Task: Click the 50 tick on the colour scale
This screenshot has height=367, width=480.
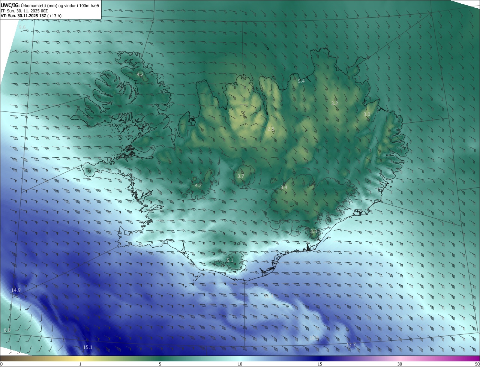Action: [x=477, y=364]
